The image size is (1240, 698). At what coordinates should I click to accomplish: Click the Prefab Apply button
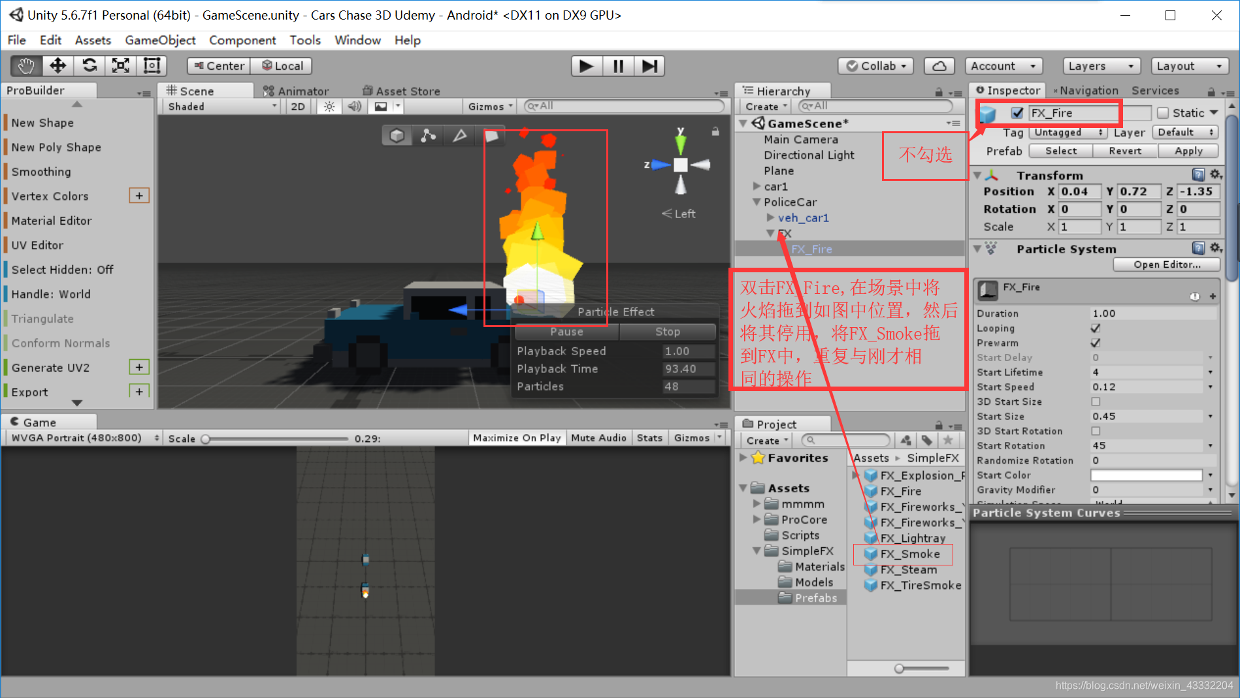(1188, 151)
